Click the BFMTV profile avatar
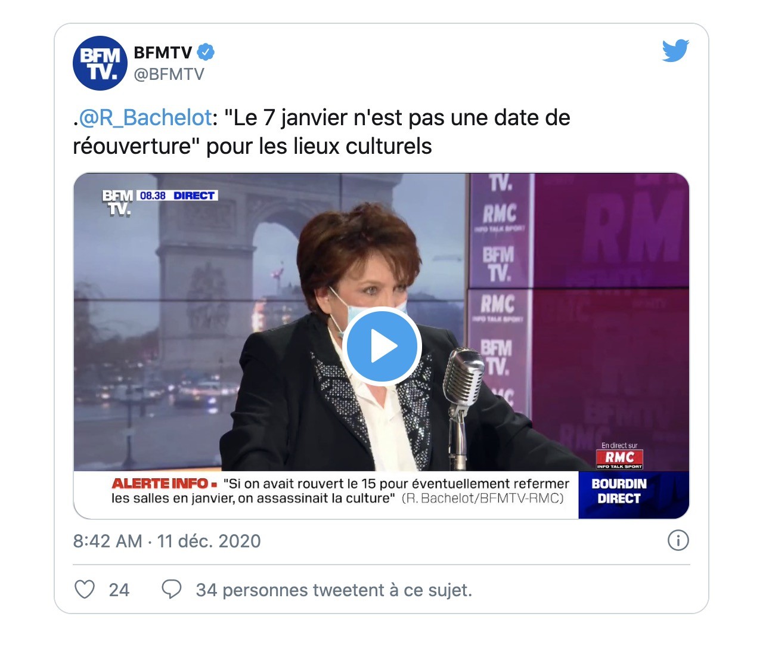The height and width of the screenshot is (663, 769). (x=100, y=63)
